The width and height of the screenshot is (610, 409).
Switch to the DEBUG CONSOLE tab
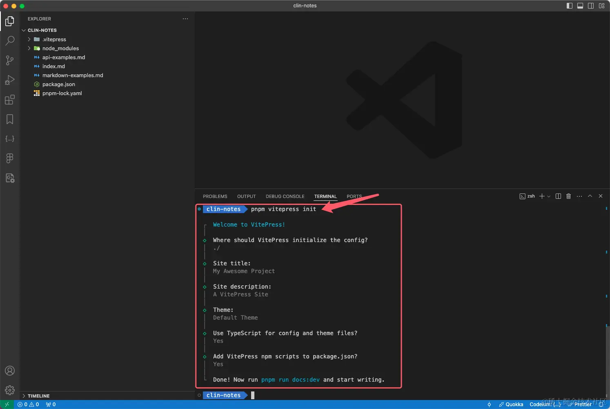pos(285,196)
